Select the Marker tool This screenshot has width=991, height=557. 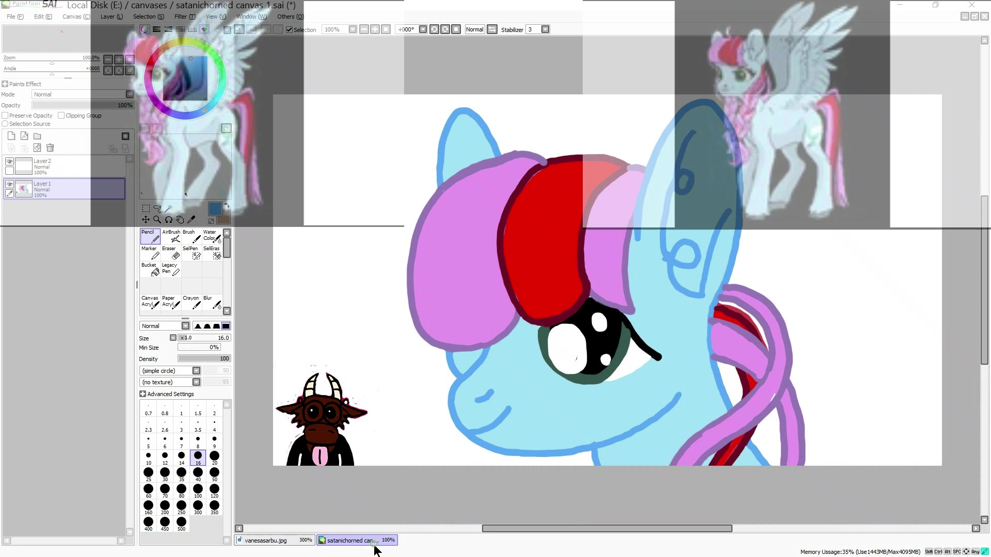click(x=150, y=253)
